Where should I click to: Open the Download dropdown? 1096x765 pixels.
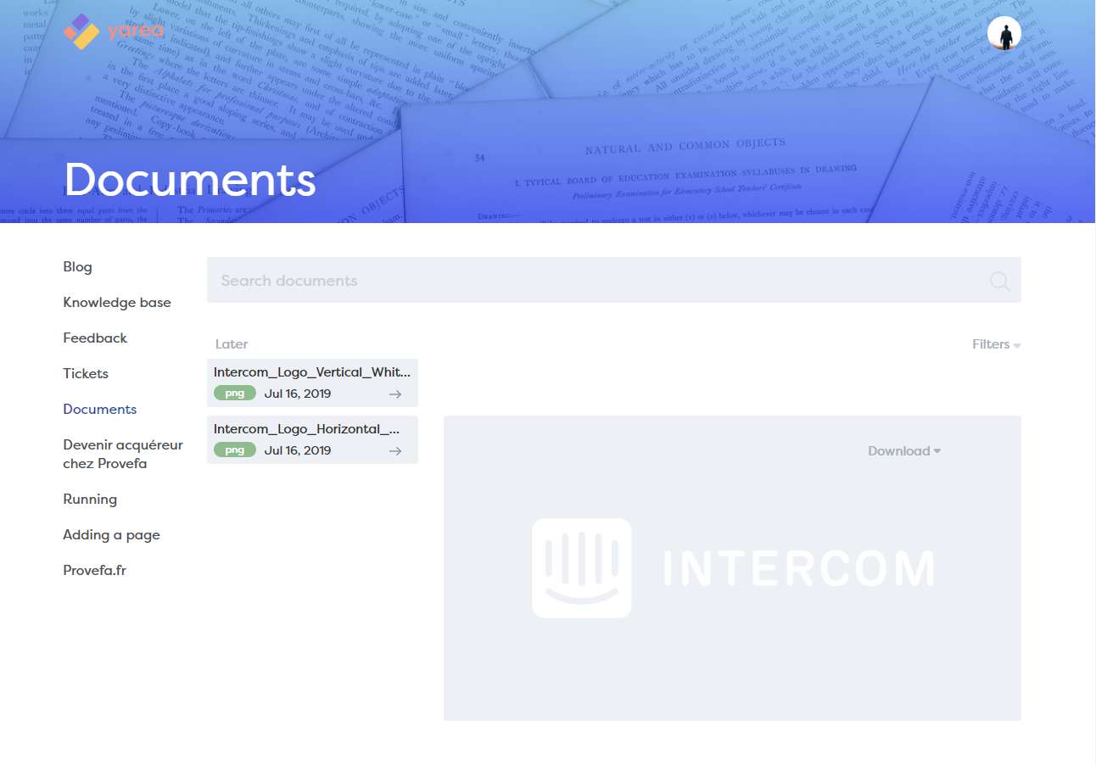tap(904, 451)
